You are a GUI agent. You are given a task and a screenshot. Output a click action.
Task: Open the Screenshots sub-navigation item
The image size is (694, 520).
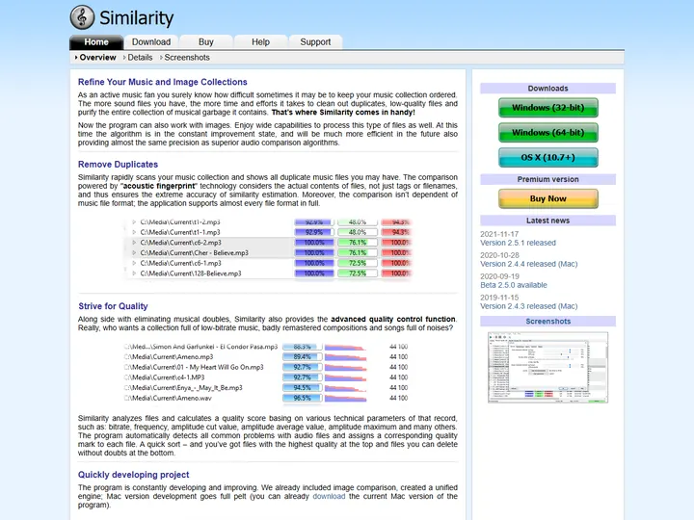(187, 58)
